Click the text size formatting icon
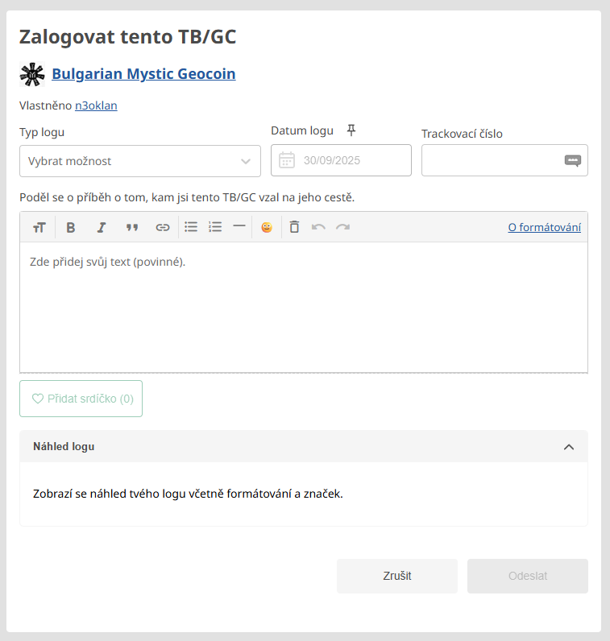Viewport: 610px width, 641px height. (39, 228)
